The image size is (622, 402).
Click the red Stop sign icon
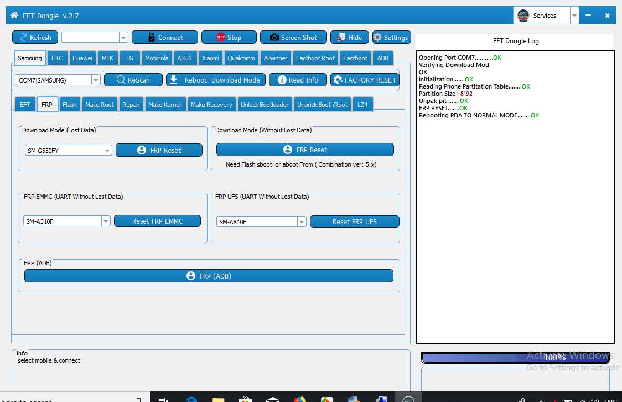pyautogui.click(x=221, y=37)
